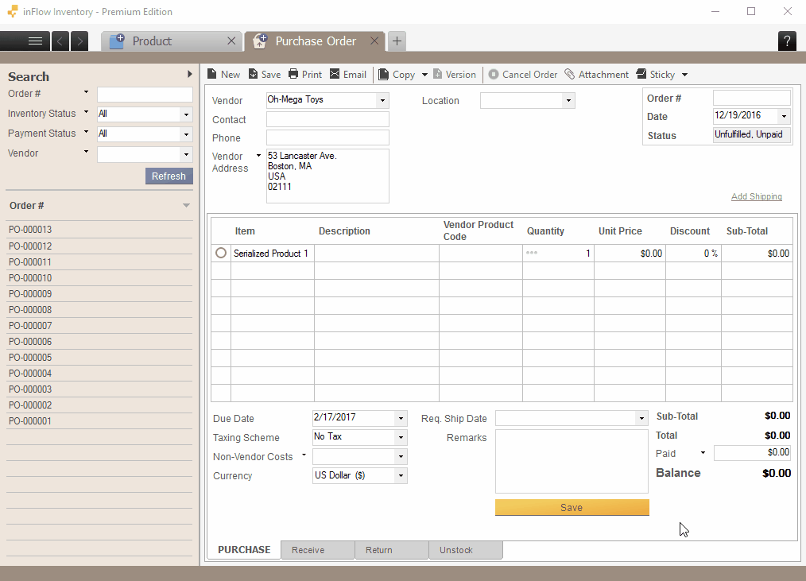Go forward with the right arrow
This screenshot has height=581, width=806.
[x=79, y=41]
